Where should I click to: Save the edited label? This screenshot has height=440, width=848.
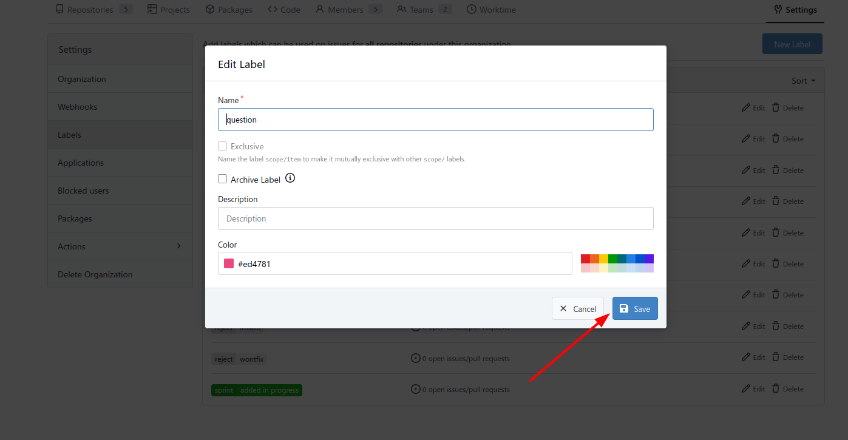pyautogui.click(x=635, y=308)
